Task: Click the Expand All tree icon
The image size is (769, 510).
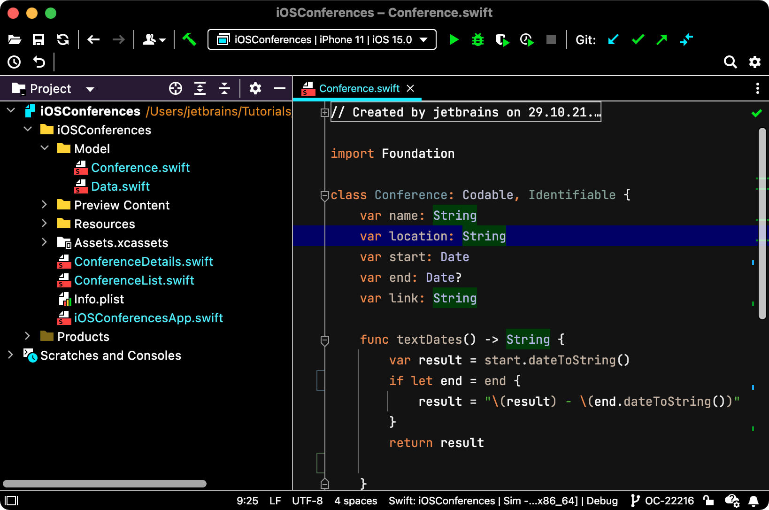Action: click(x=200, y=88)
